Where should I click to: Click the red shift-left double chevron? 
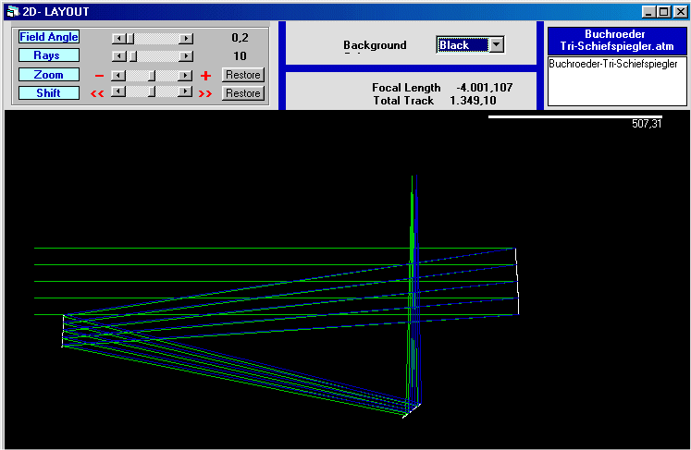pyautogui.click(x=97, y=93)
